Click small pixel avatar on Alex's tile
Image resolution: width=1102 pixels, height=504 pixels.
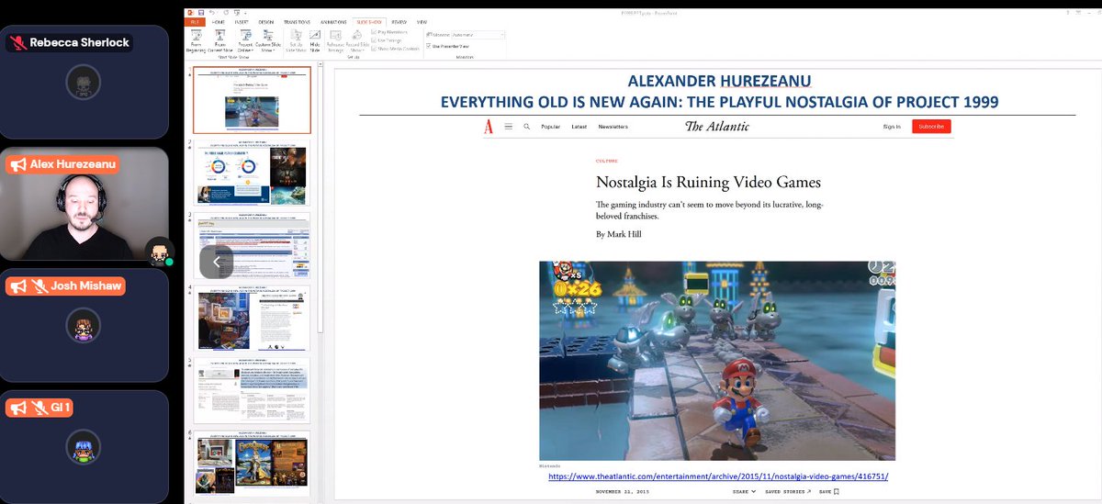click(159, 251)
